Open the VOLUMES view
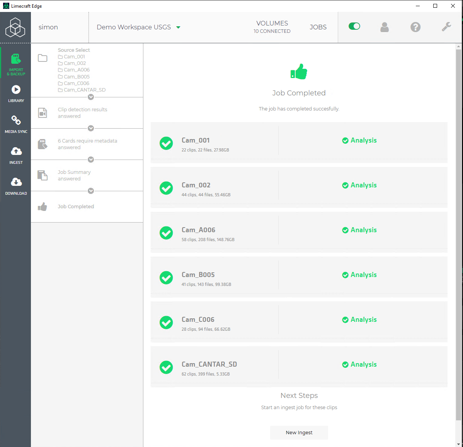This screenshot has width=463, height=447. (272, 27)
